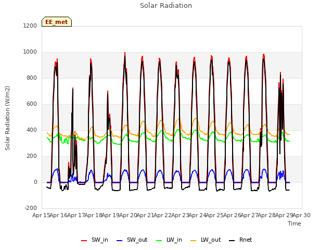The image size is (333, 250).
Task: Click the black Rnet legend marker
Action: click(x=232, y=241)
